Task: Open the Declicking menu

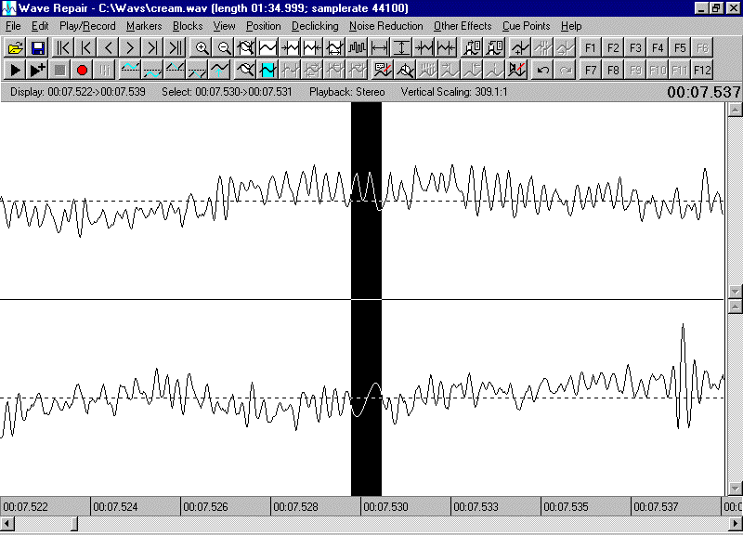Action: (315, 26)
